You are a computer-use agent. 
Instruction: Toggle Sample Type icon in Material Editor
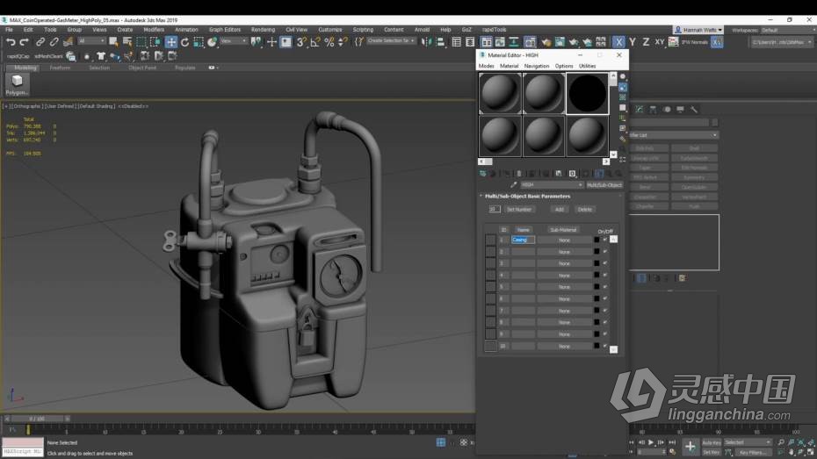(623, 76)
